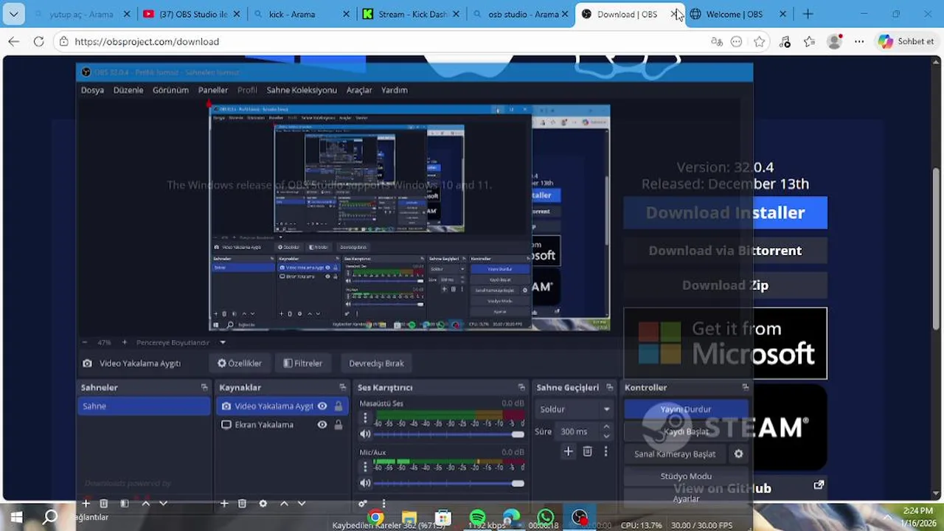Open Chrome from the taskbar

coord(376,517)
